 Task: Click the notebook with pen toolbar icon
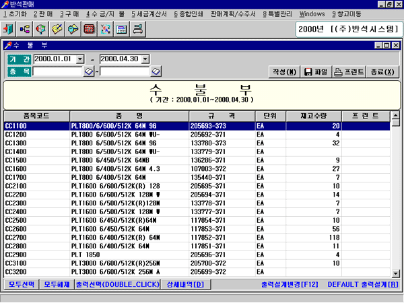[x=57, y=29]
